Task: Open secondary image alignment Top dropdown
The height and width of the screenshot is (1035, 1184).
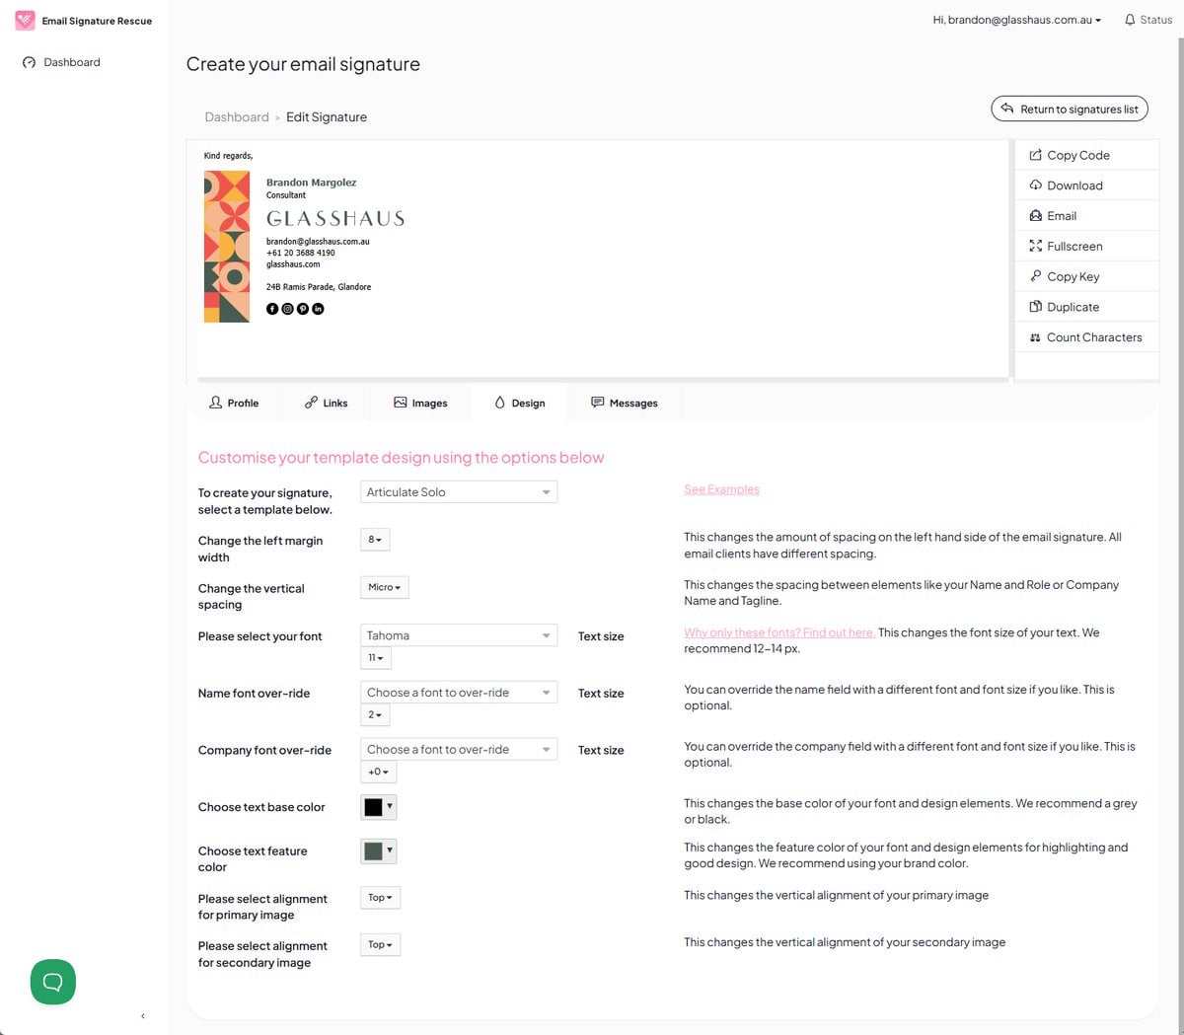Action: point(380,945)
